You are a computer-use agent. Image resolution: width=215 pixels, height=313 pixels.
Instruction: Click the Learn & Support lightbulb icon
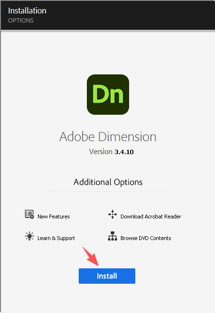(29, 236)
